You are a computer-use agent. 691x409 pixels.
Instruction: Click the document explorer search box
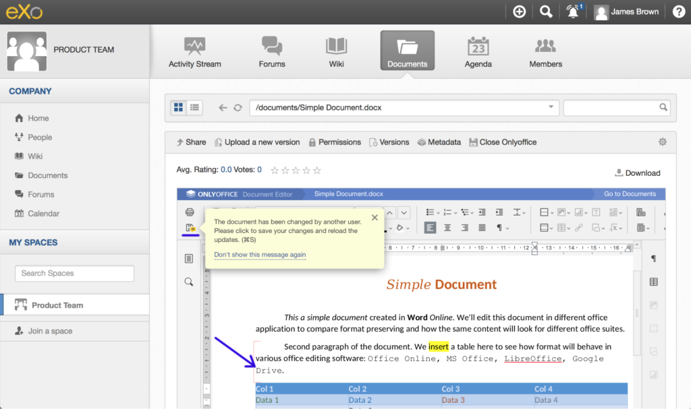pos(617,107)
